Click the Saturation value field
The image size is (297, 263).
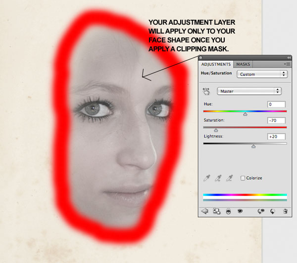point(276,120)
